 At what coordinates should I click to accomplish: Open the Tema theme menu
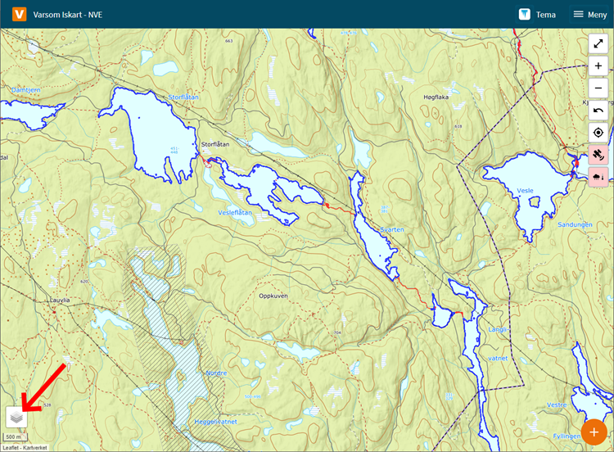point(538,14)
